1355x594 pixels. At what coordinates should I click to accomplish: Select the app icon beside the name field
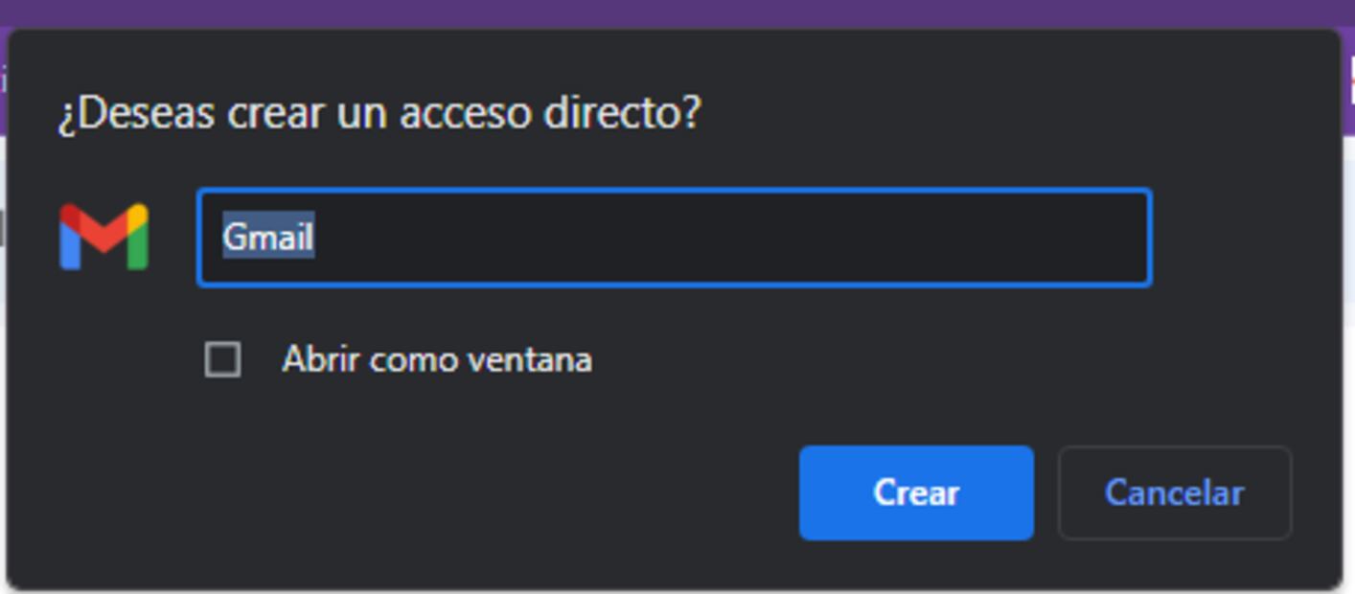pos(103,237)
